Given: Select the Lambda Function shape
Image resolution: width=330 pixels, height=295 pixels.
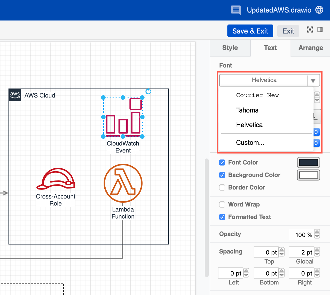Looking at the screenshot, I should (x=123, y=183).
